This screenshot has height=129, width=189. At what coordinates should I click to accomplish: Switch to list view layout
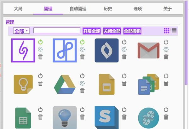[x=174, y=31]
